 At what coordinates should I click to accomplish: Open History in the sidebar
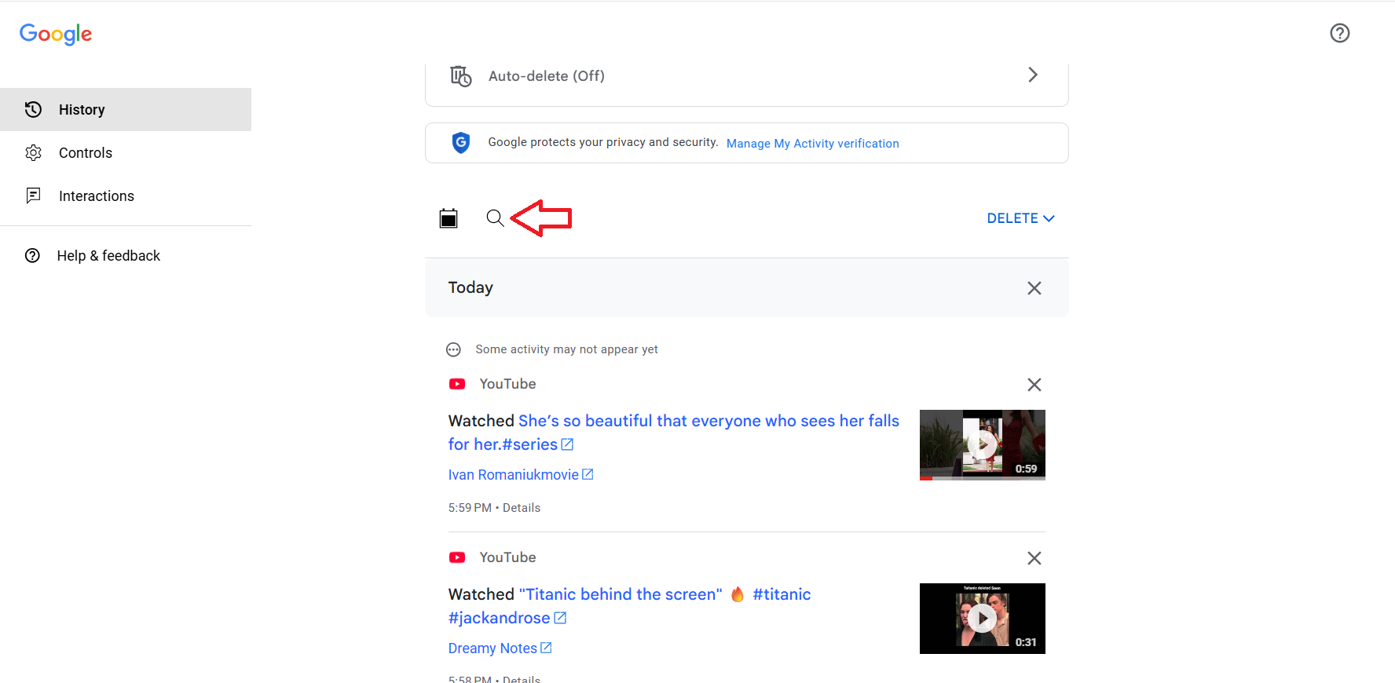click(126, 110)
